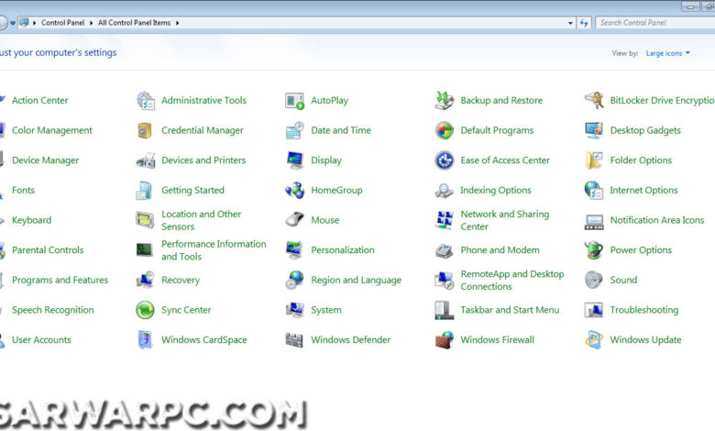Viewport: 715px width, 431px height.
Task: Open the Devices and Printers icon
Action: 146,160
